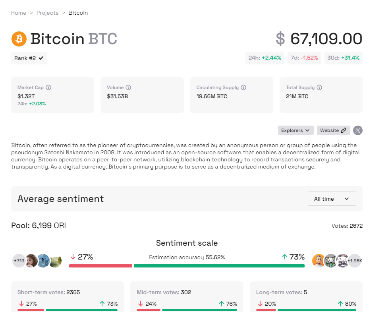Click the orange Bitcoin logo icon
The image size is (392, 312).
click(x=19, y=39)
